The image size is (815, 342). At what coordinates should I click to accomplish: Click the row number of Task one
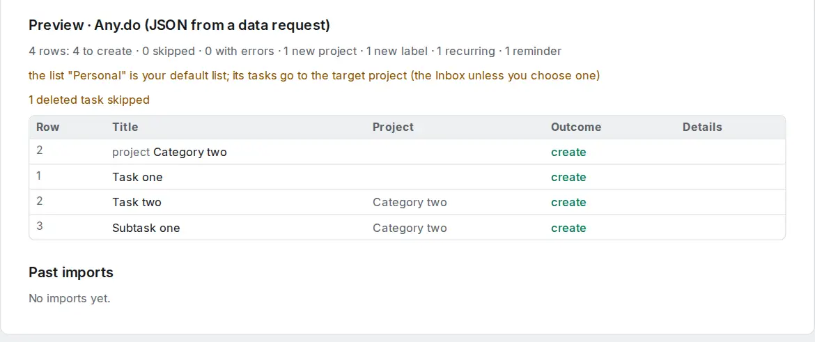click(x=39, y=176)
